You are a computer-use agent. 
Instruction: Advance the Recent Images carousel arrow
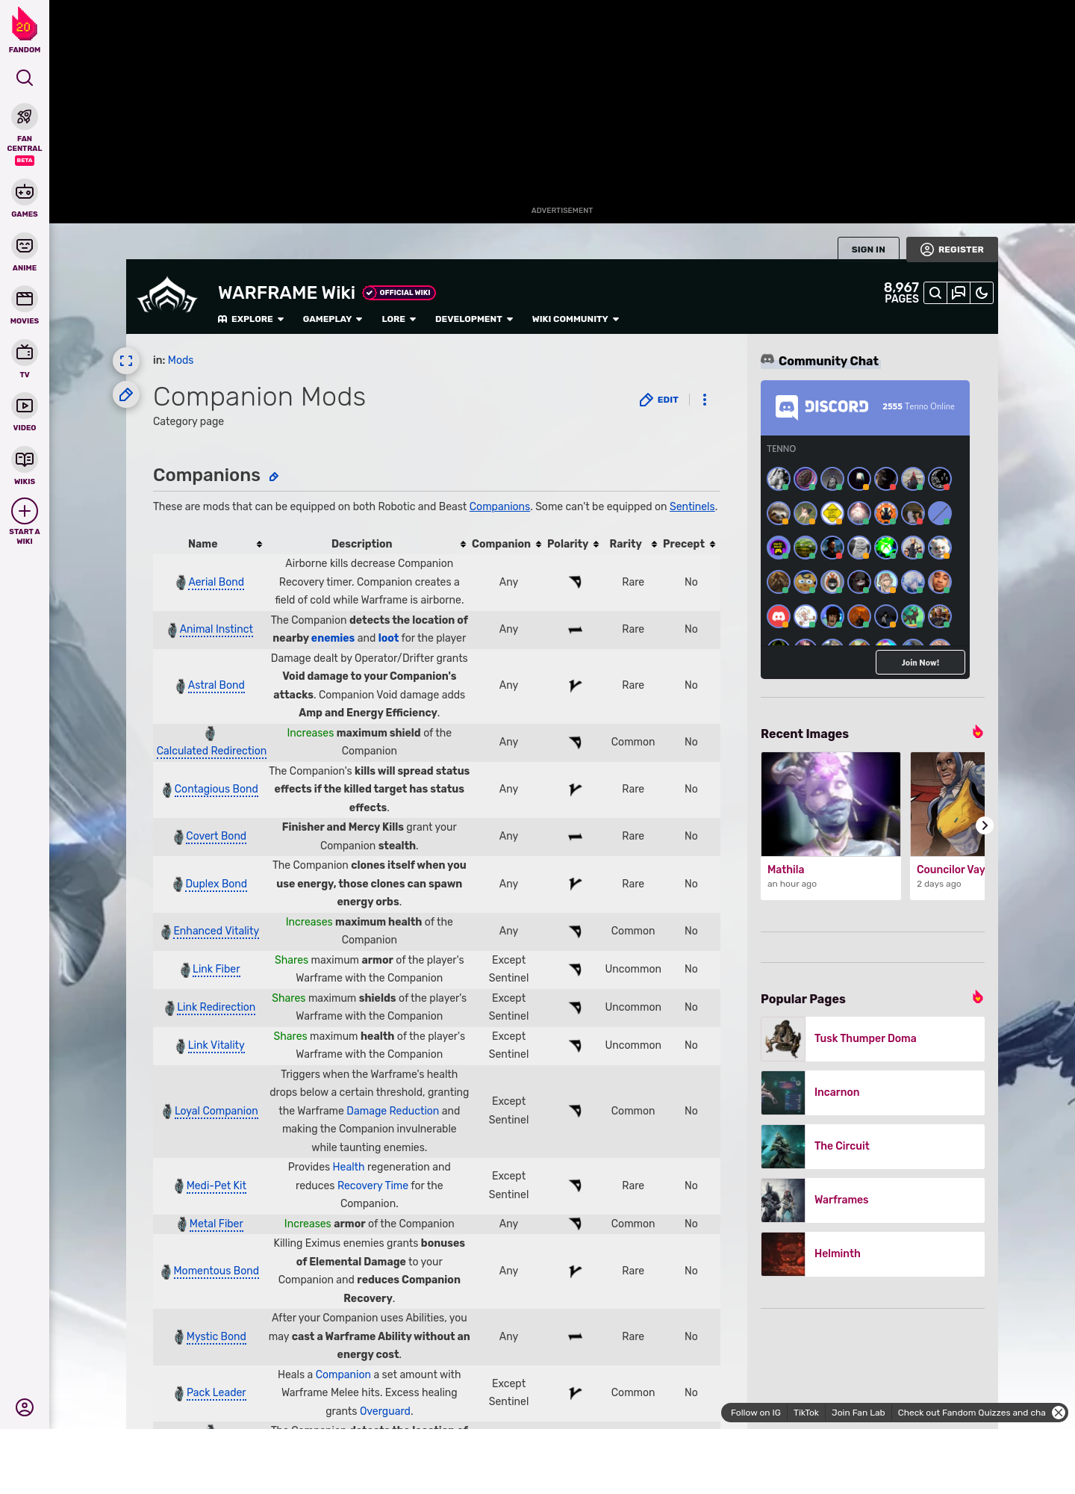click(x=984, y=825)
